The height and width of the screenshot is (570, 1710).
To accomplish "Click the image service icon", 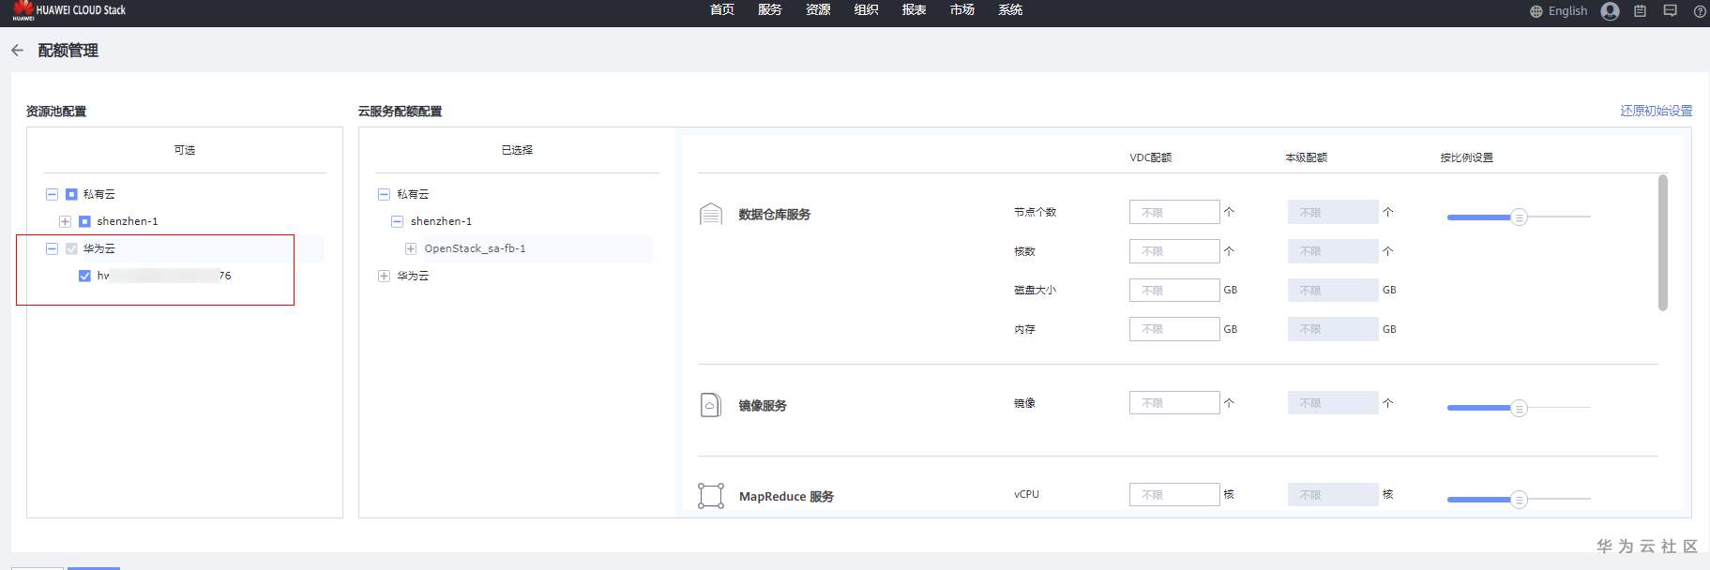I will pos(711,405).
